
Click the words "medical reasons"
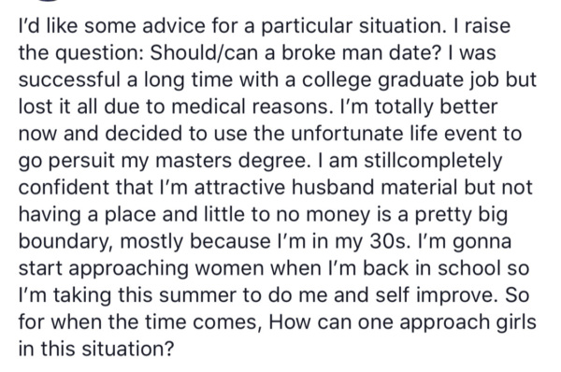coord(250,107)
